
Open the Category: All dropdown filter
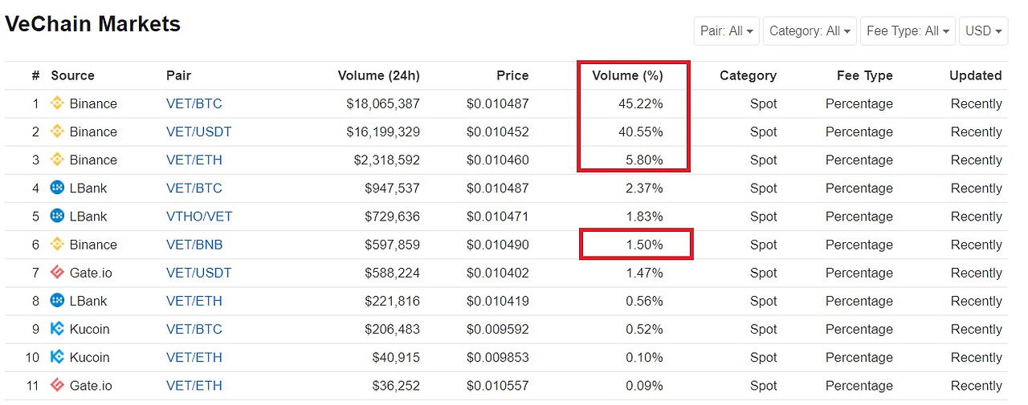pyautogui.click(x=810, y=31)
